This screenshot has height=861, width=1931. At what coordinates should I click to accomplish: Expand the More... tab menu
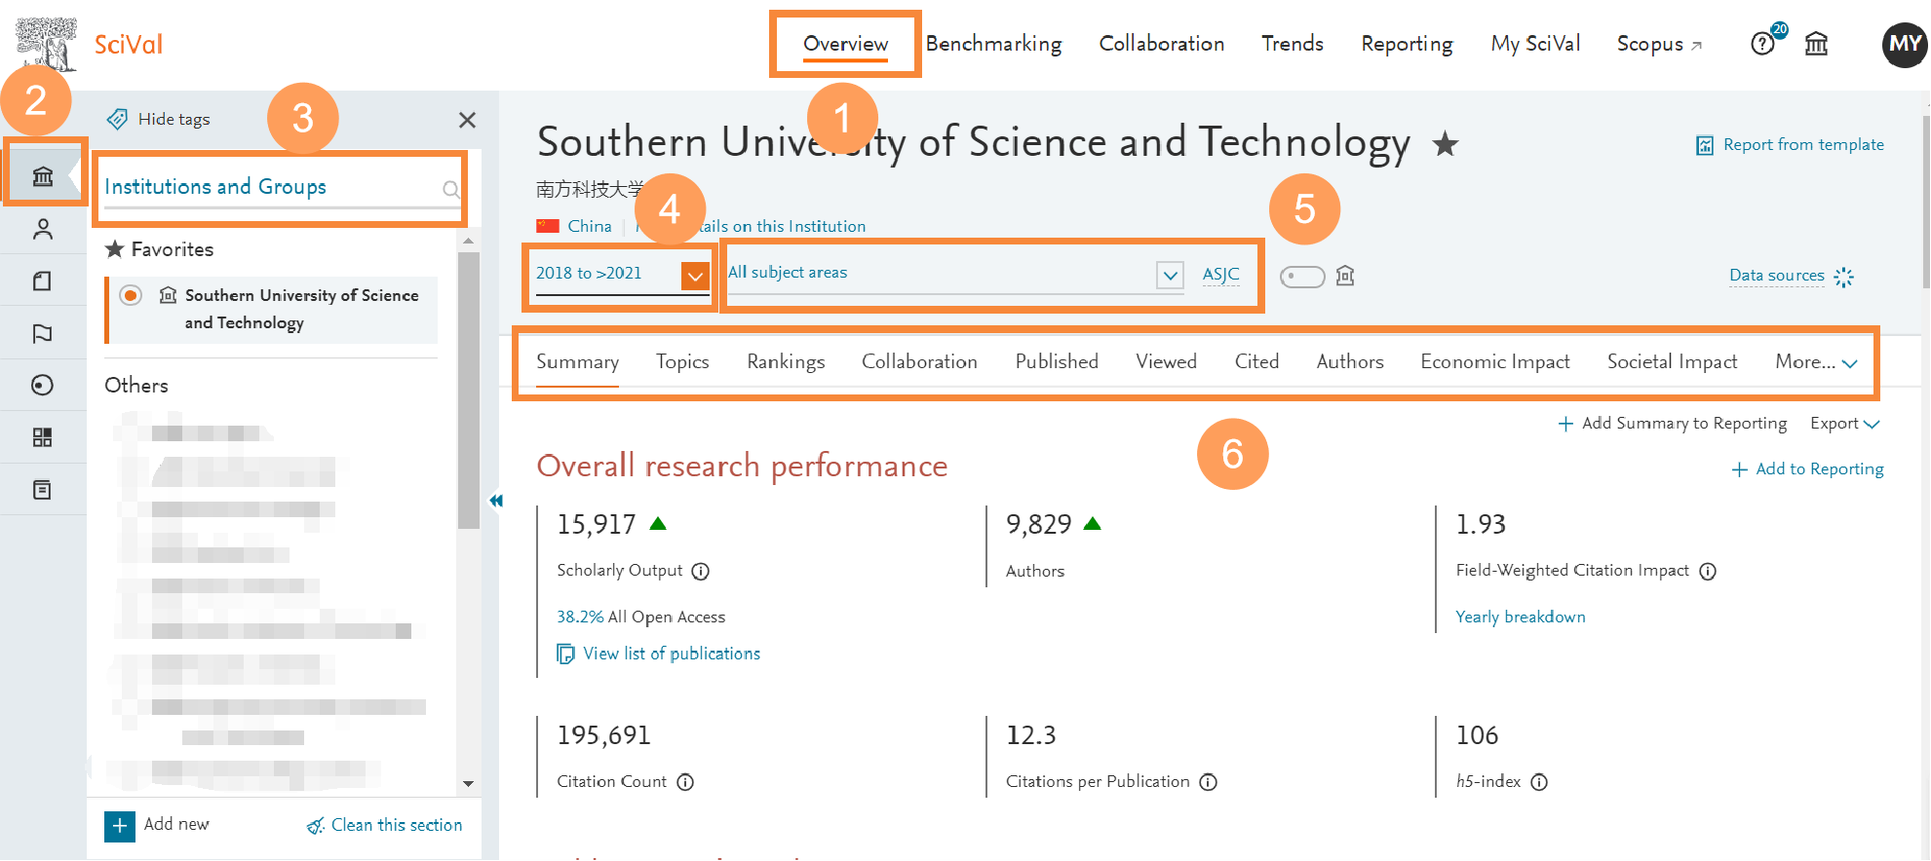(1816, 362)
